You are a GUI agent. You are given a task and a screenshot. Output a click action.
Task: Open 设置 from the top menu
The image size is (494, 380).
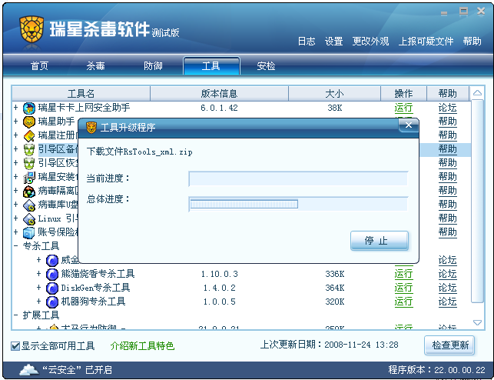pyautogui.click(x=333, y=42)
